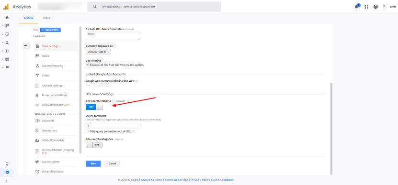Image resolution: width=398 pixels, height=185 pixels.
Task: Click the Query parameter input field
Action: coord(113,126)
